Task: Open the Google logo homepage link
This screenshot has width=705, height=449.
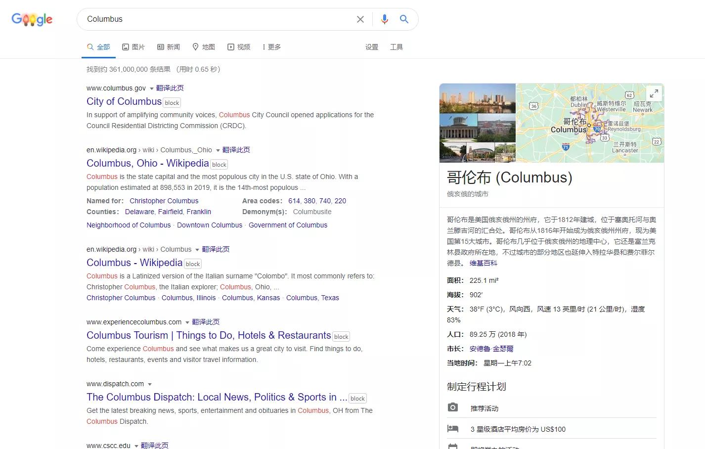Action: coord(32,19)
